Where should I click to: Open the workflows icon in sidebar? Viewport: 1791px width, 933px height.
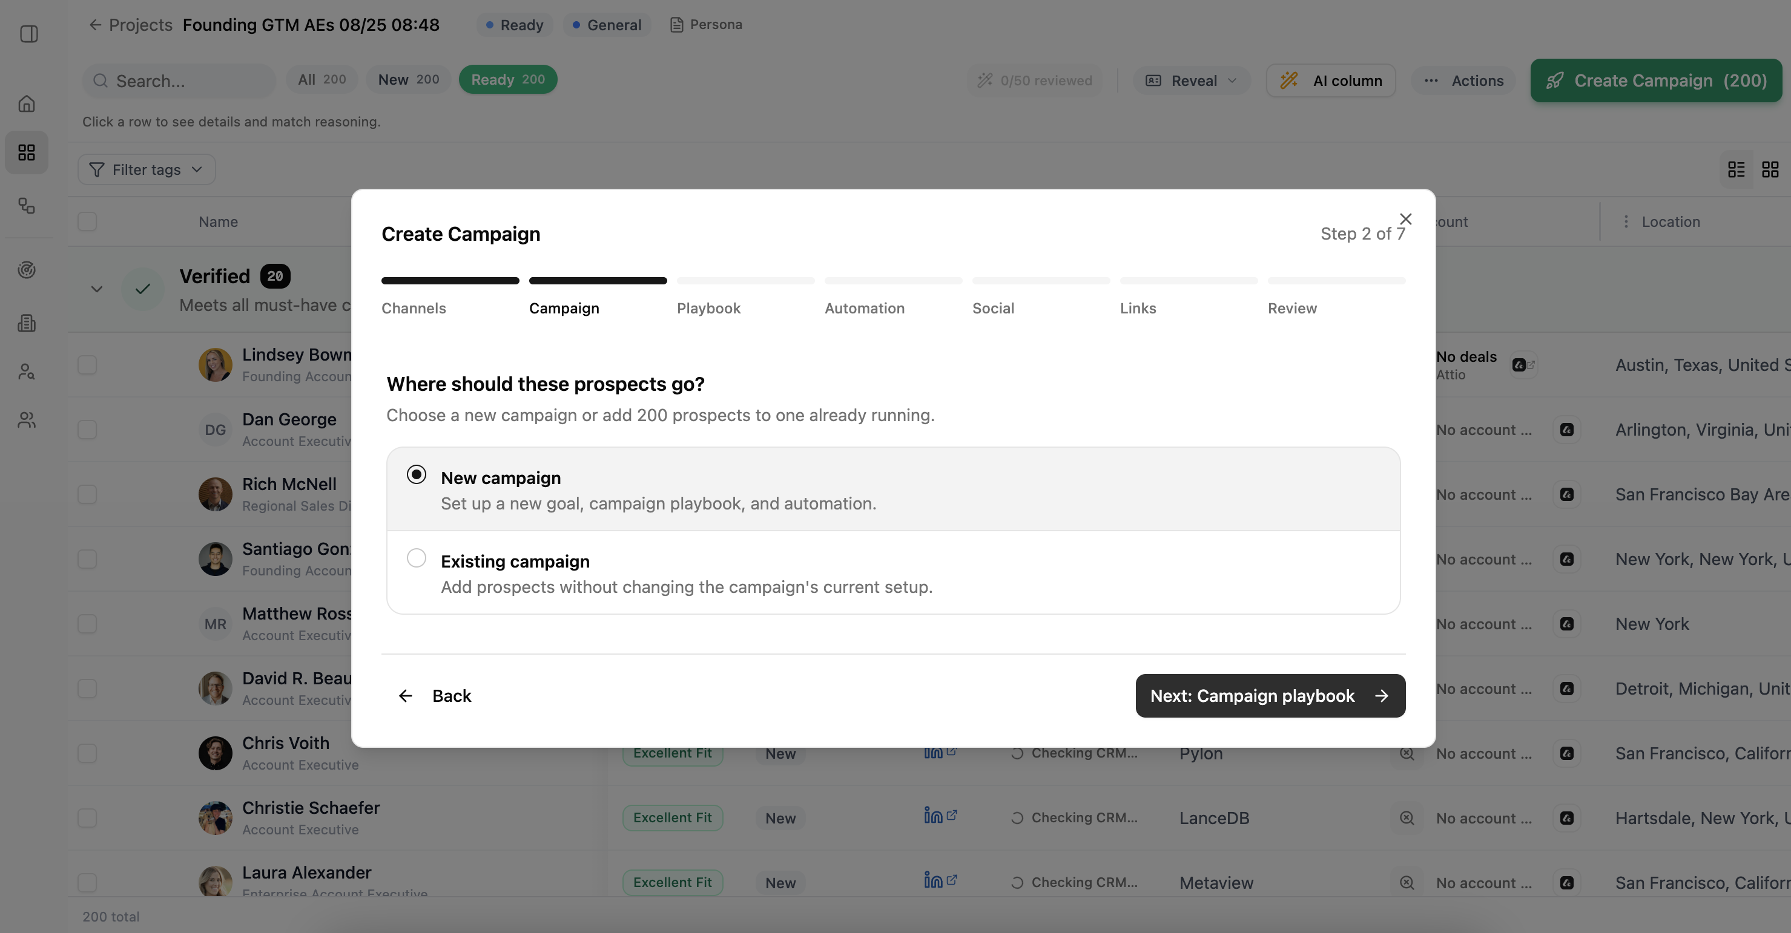(27, 206)
